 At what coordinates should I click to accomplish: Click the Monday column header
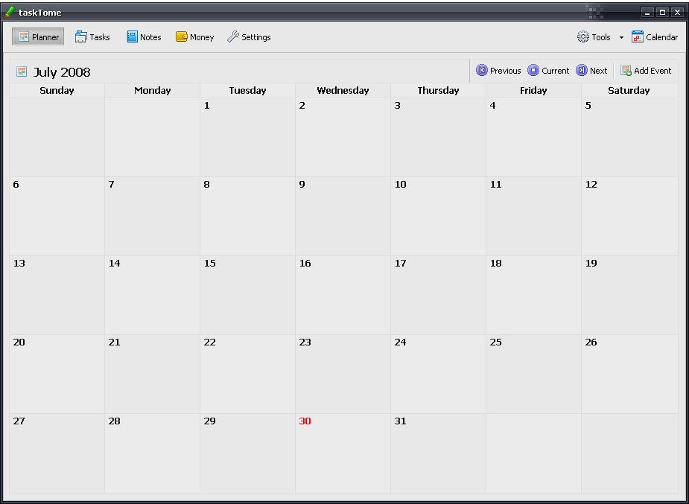[153, 90]
